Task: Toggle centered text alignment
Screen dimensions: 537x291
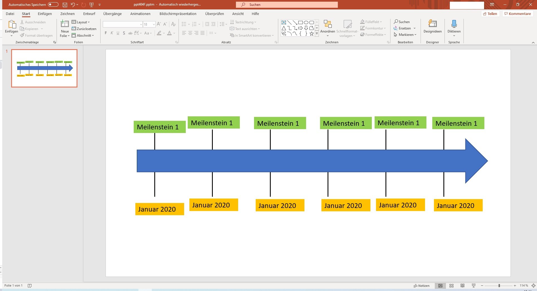Action: point(190,33)
